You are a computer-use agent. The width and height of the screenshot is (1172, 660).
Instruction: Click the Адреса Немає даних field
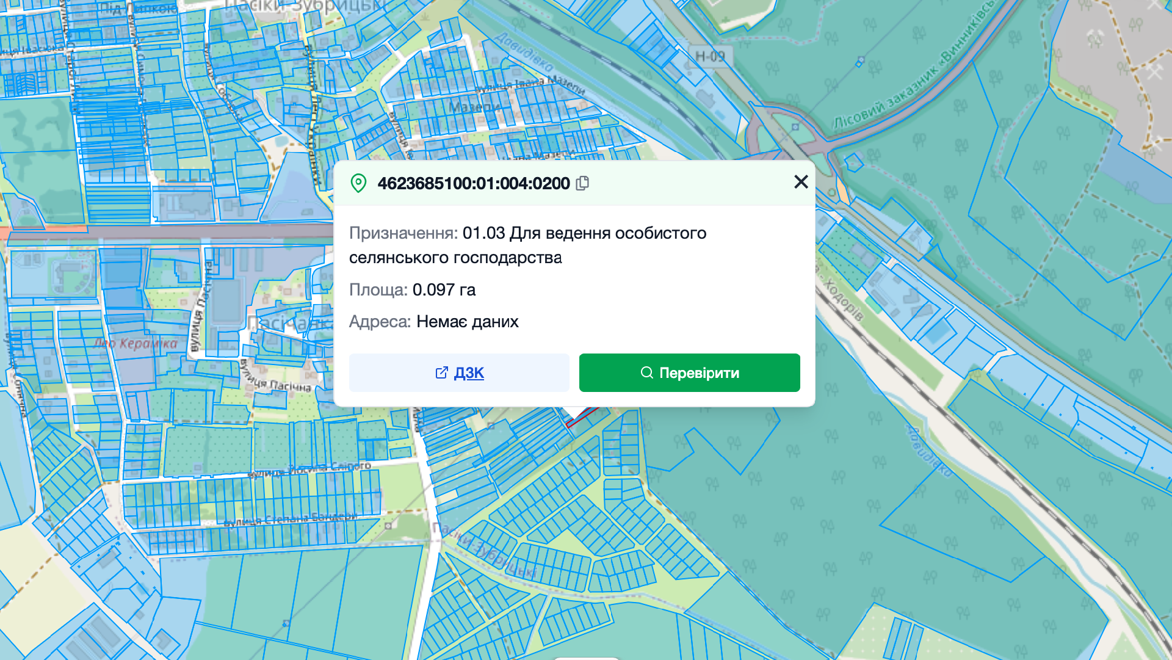coord(433,322)
